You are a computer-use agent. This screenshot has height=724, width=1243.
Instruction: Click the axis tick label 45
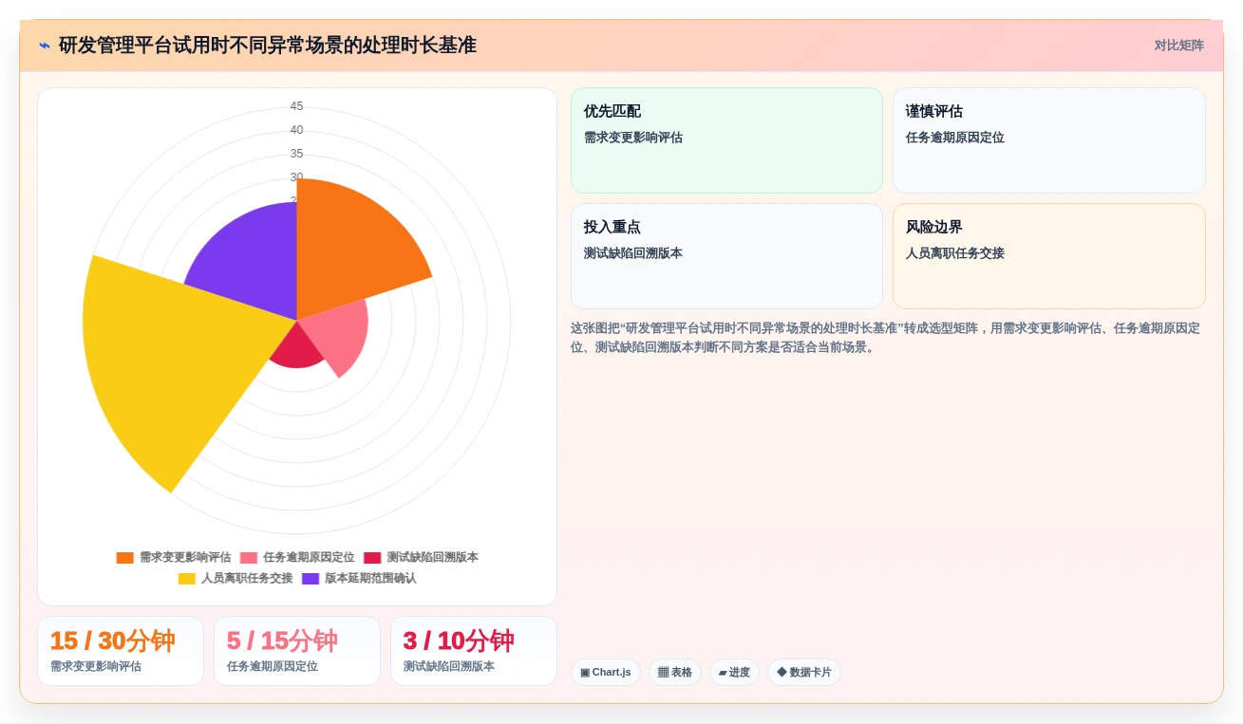click(x=296, y=106)
